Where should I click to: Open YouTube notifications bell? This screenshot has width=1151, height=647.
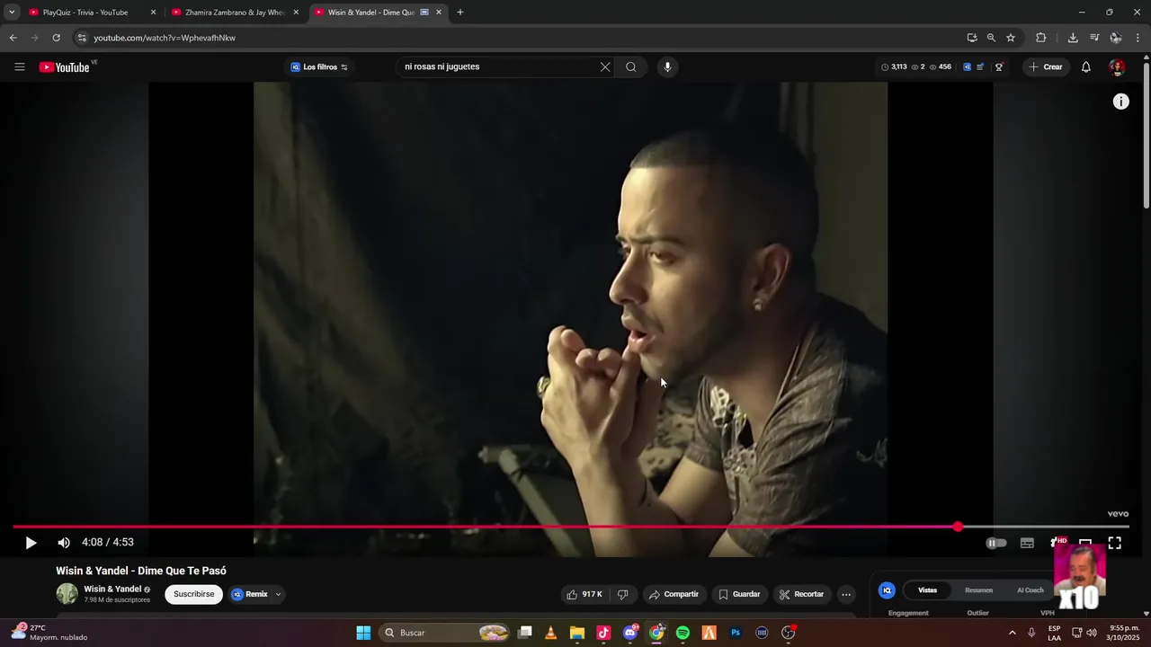pyautogui.click(x=1086, y=67)
